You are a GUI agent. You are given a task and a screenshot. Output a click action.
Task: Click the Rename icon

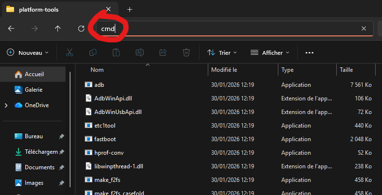[x=139, y=52]
